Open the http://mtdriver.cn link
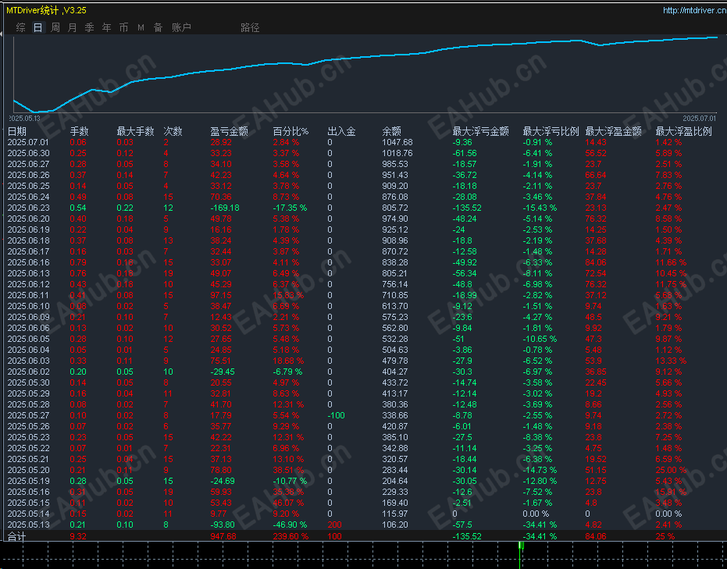 click(694, 10)
